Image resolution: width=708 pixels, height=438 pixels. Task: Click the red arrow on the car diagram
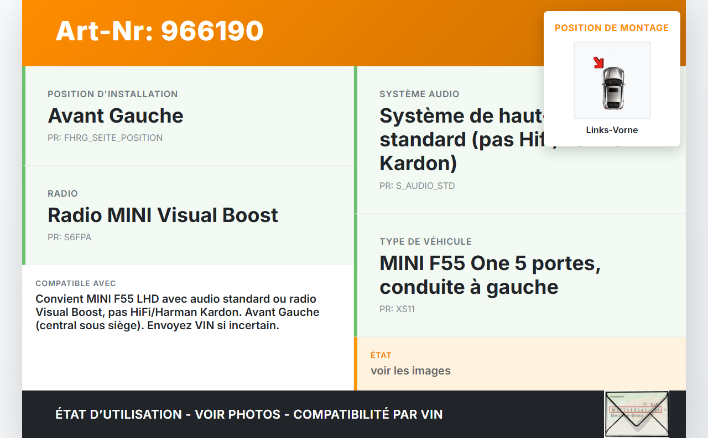[598, 62]
